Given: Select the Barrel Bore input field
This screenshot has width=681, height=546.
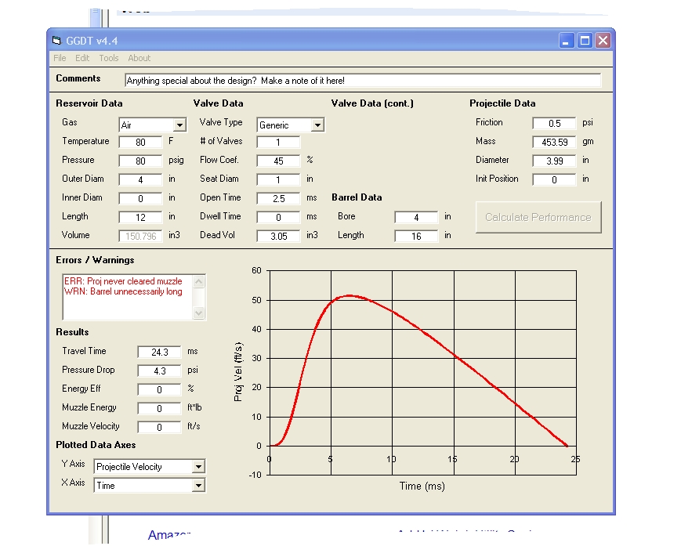Looking at the screenshot, I should [x=415, y=217].
